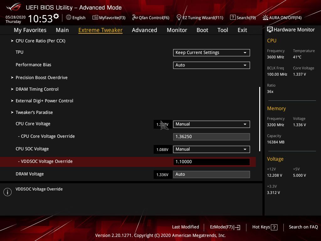This screenshot has width=321, height=241.
Task: Edit VDDSOC Voltage Override field 1.10000
Action: click(212, 162)
